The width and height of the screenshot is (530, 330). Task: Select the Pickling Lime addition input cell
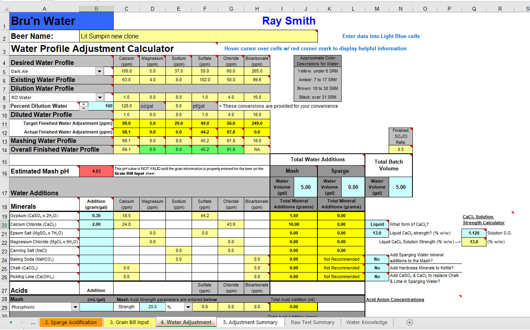click(x=96, y=277)
